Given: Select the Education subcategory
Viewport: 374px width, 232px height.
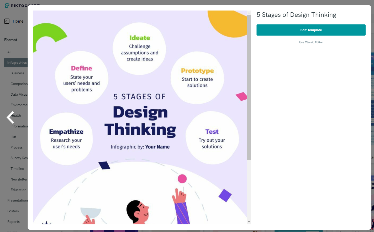Looking at the screenshot, I should coord(18,190).
